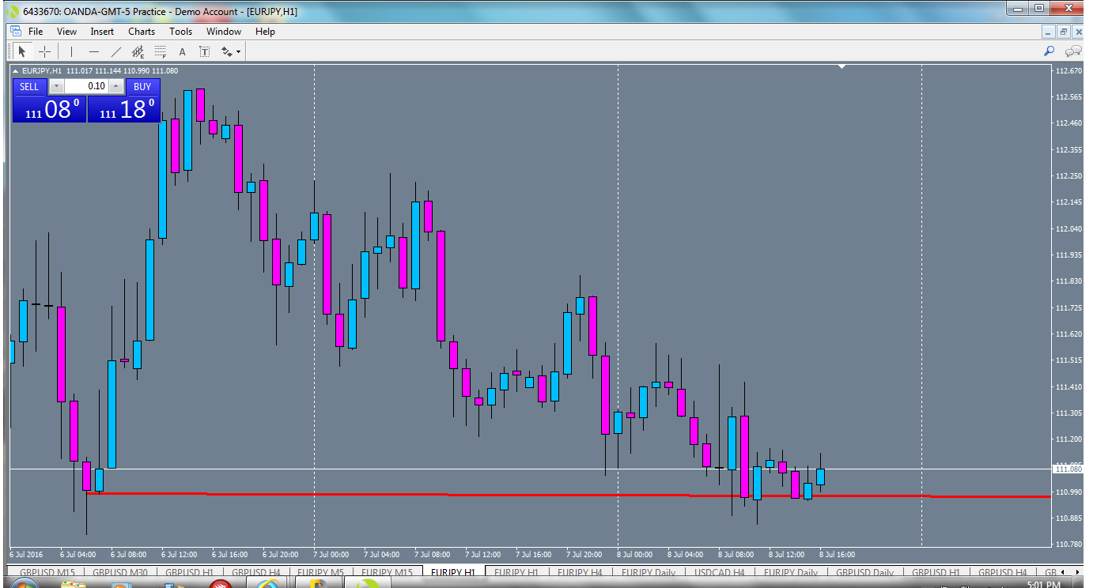Select the Vertical Line drawing tool

(x=70, y=51)
